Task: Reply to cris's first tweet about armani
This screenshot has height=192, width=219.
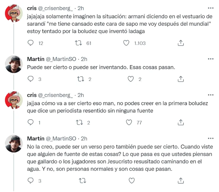Action: pyautogui.click(x=30, y=43)
